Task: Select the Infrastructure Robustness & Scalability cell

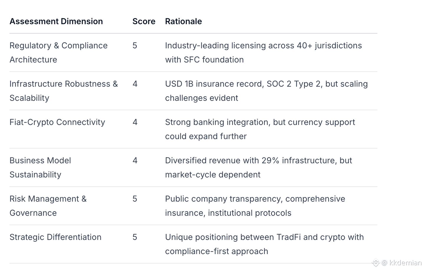Action: 63,91
